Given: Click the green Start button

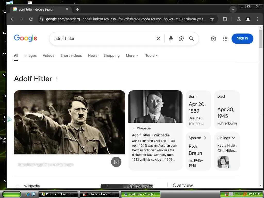Looking at the screenshot, I should point(12,194).
